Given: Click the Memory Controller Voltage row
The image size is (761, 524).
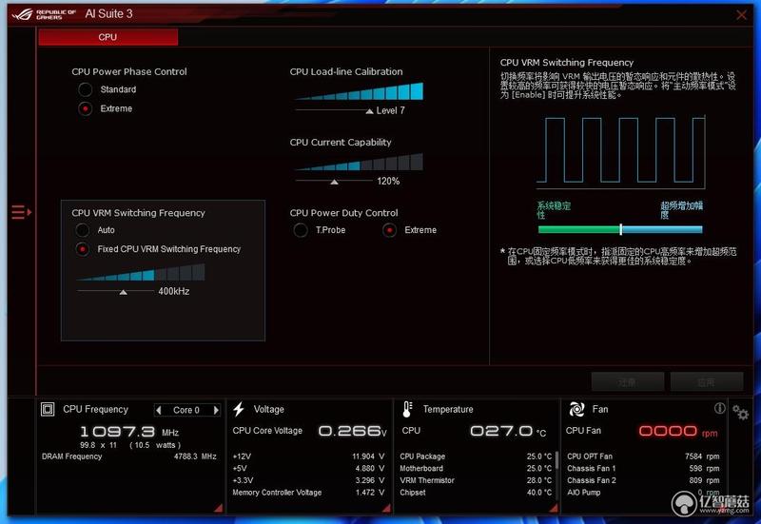Looking at the screenshot, I should coord(308,493).
